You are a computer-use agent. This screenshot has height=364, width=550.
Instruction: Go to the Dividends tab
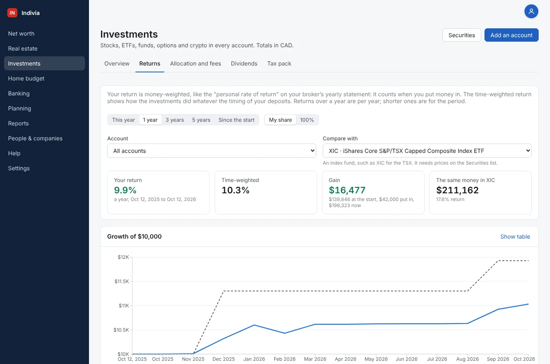coord(244,63)
